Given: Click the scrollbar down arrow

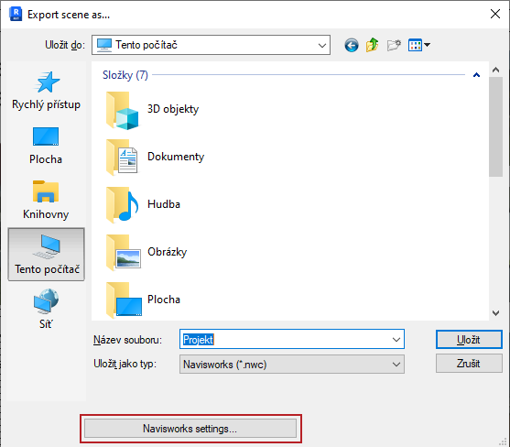Looking at the screenshot, I should click(495, 313).
